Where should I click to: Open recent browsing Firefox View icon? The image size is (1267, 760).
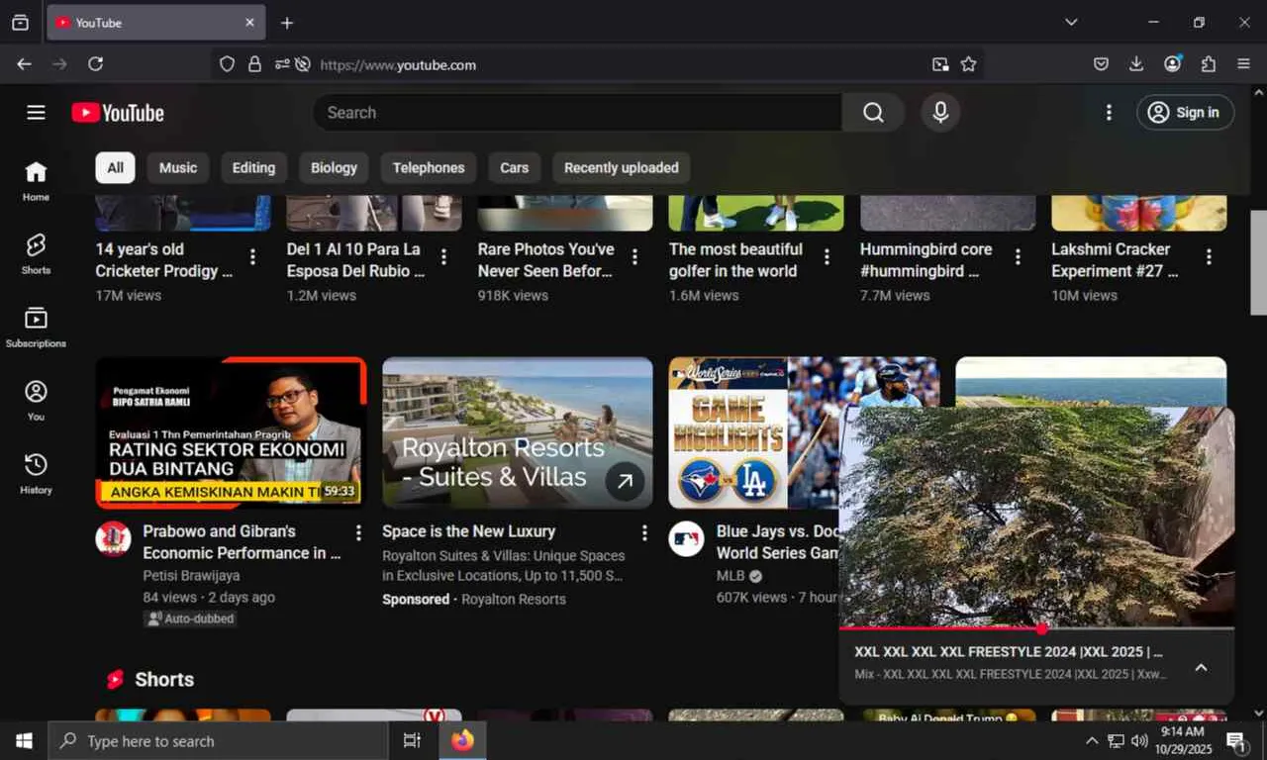coord(20,22)
